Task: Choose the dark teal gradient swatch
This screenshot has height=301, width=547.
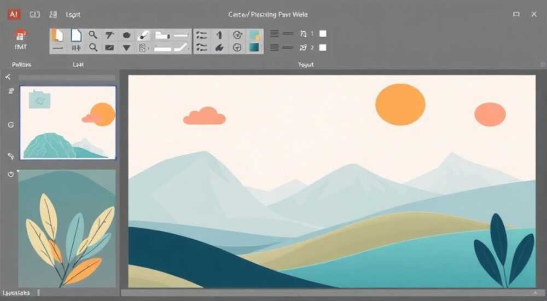Action: tap(254, 48)
